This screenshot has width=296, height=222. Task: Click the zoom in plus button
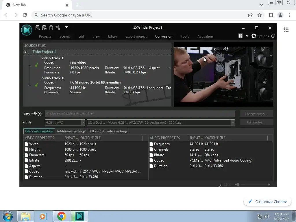pyautogui.click(x=269, y=184)
